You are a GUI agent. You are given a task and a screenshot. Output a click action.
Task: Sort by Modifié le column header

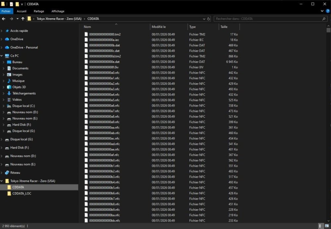169,27
